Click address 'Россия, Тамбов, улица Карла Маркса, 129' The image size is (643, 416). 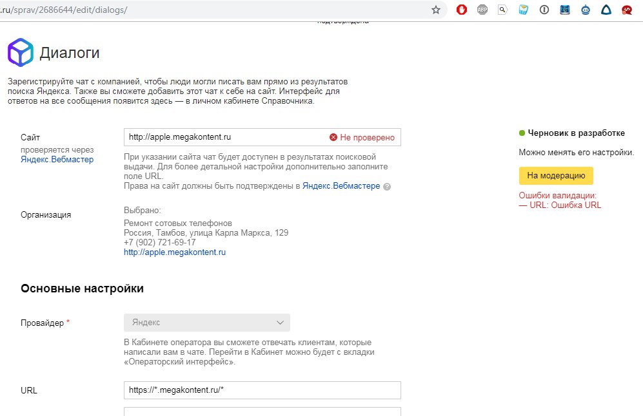[206, 233]
